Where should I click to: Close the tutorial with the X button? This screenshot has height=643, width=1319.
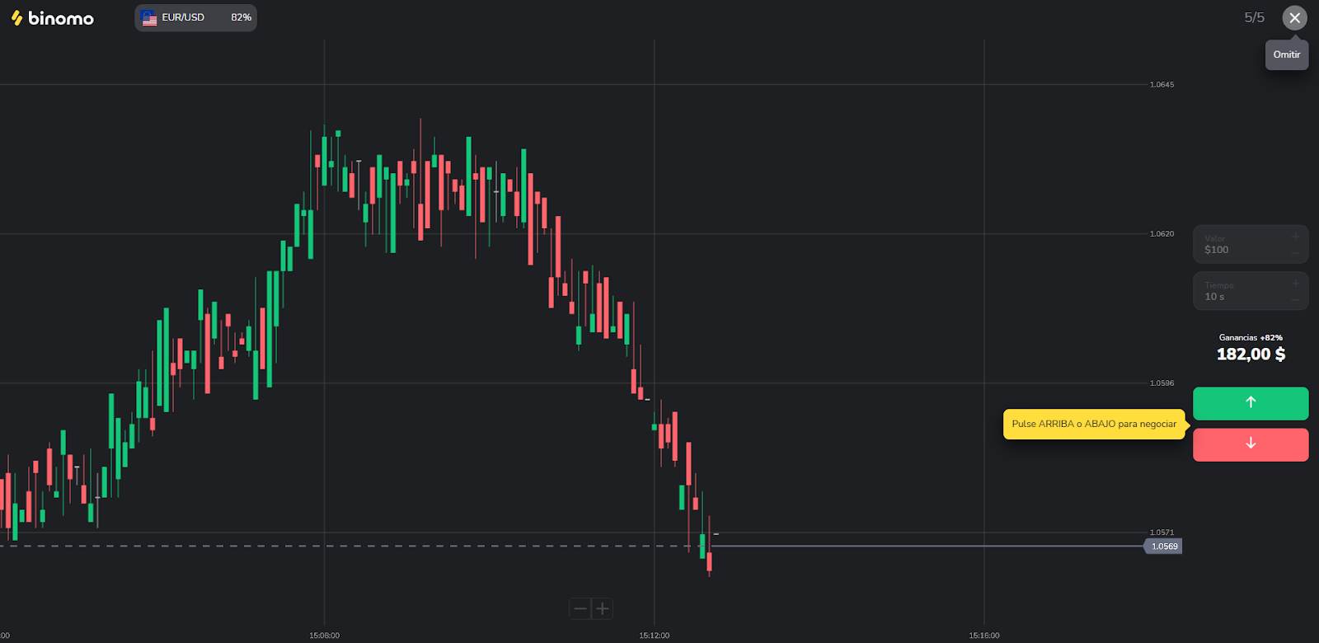(x=1294, y=18)
